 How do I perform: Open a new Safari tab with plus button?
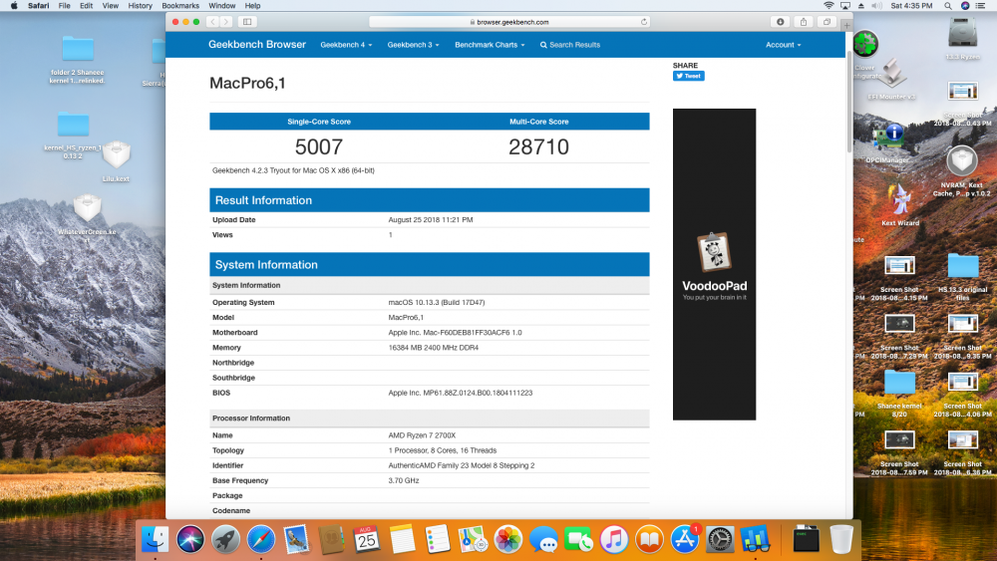pyautogui.click(x=846, y=26)
